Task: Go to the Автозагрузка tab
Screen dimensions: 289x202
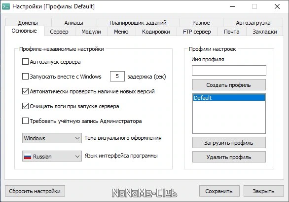Action: click(x=253, y=23)
